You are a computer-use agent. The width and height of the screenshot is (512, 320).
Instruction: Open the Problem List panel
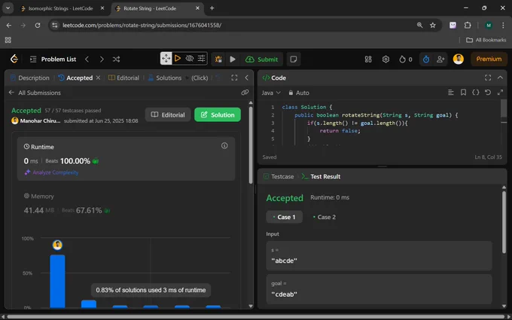click(53, 59)
